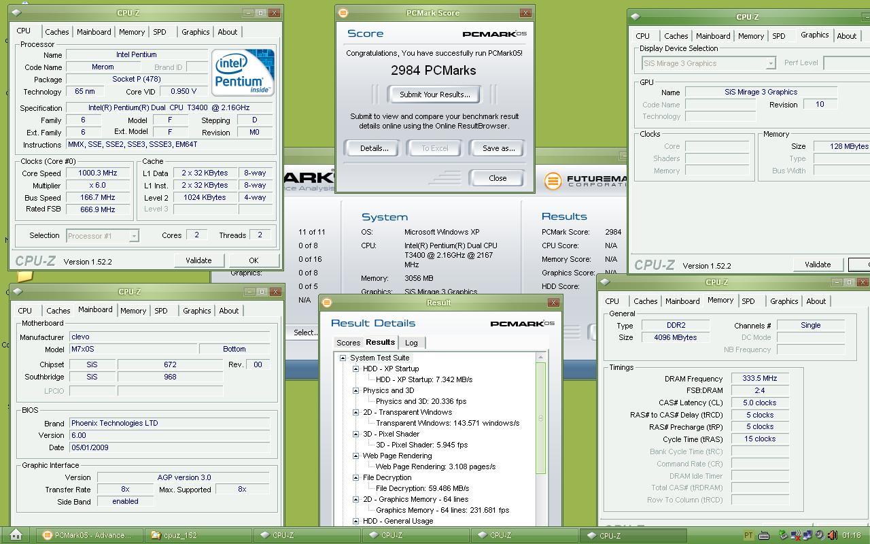This screenshot has width=870, height=544.
Task: Select 'Physics and 3D: 20.336 fps' result row
Action: click(421, 401)
